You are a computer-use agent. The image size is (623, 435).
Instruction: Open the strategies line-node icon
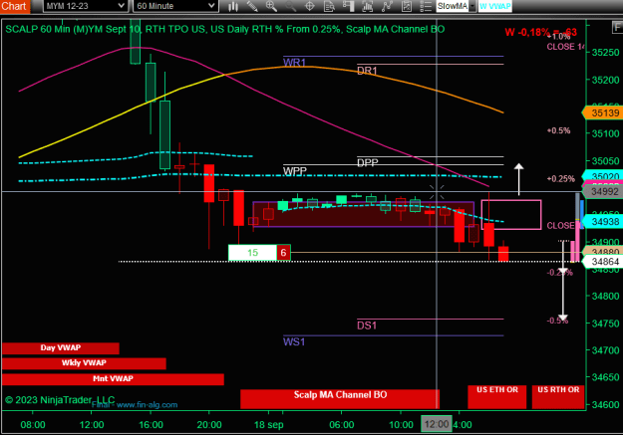[387, 6]
